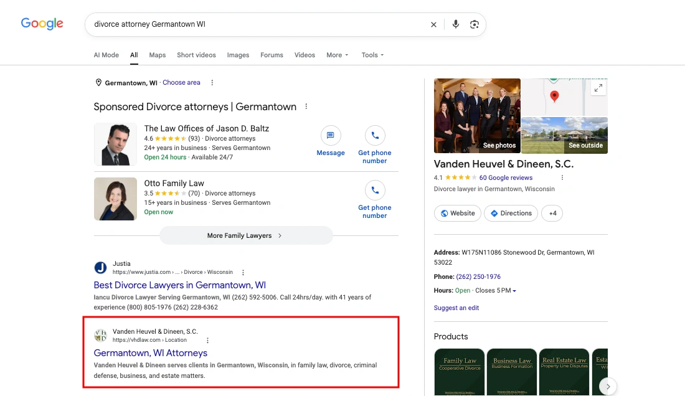
Task: Click Message text for Jason D. Baltz
Action: click(x=331, y=153)
